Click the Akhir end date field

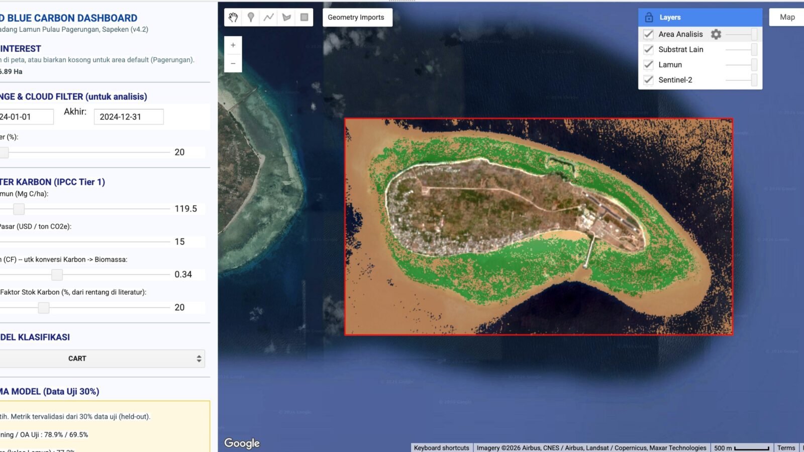pos(129,117)
